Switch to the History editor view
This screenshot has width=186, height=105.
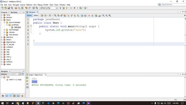(x=36, y=15)
